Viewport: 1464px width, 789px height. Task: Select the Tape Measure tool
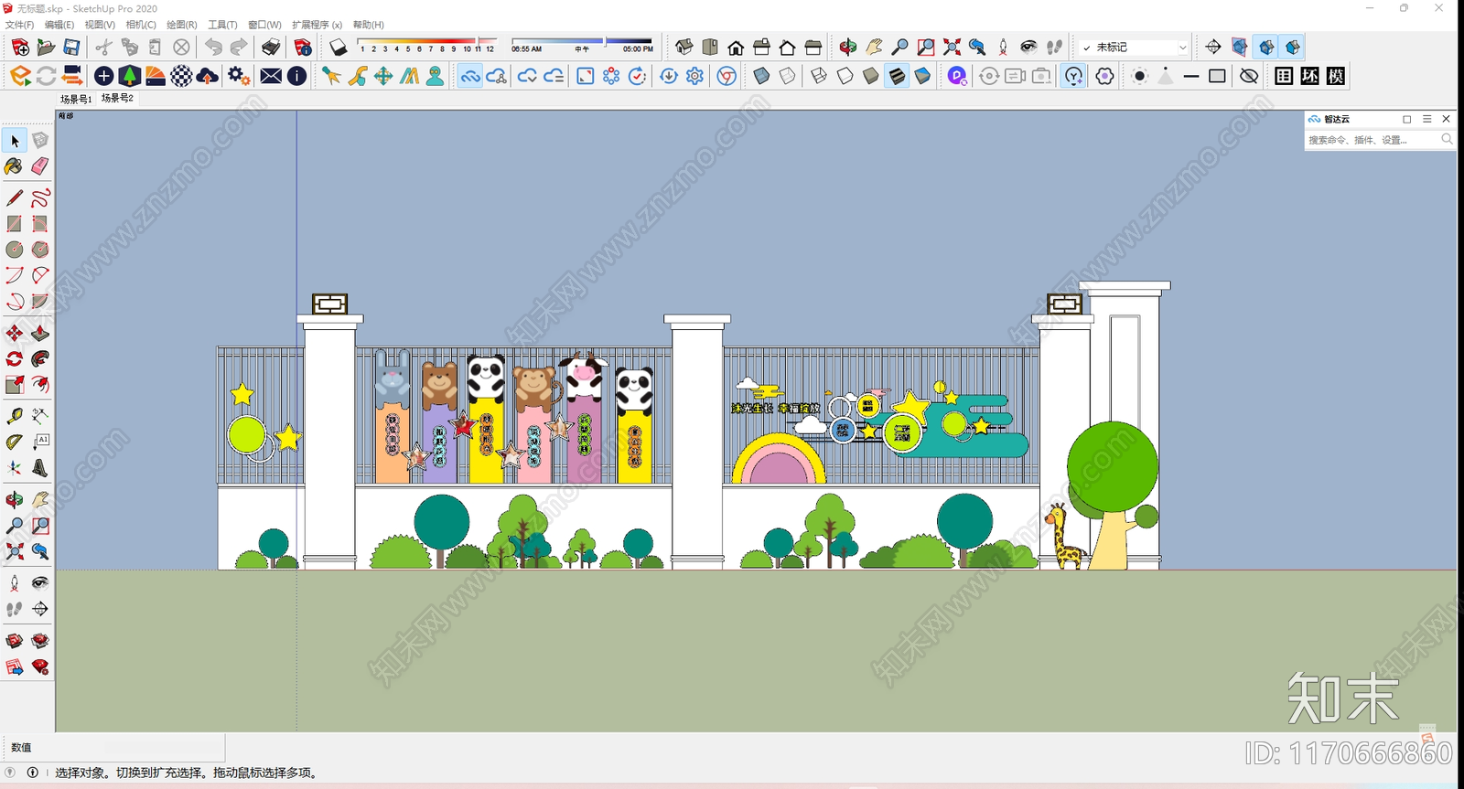[x=15, y=416]
